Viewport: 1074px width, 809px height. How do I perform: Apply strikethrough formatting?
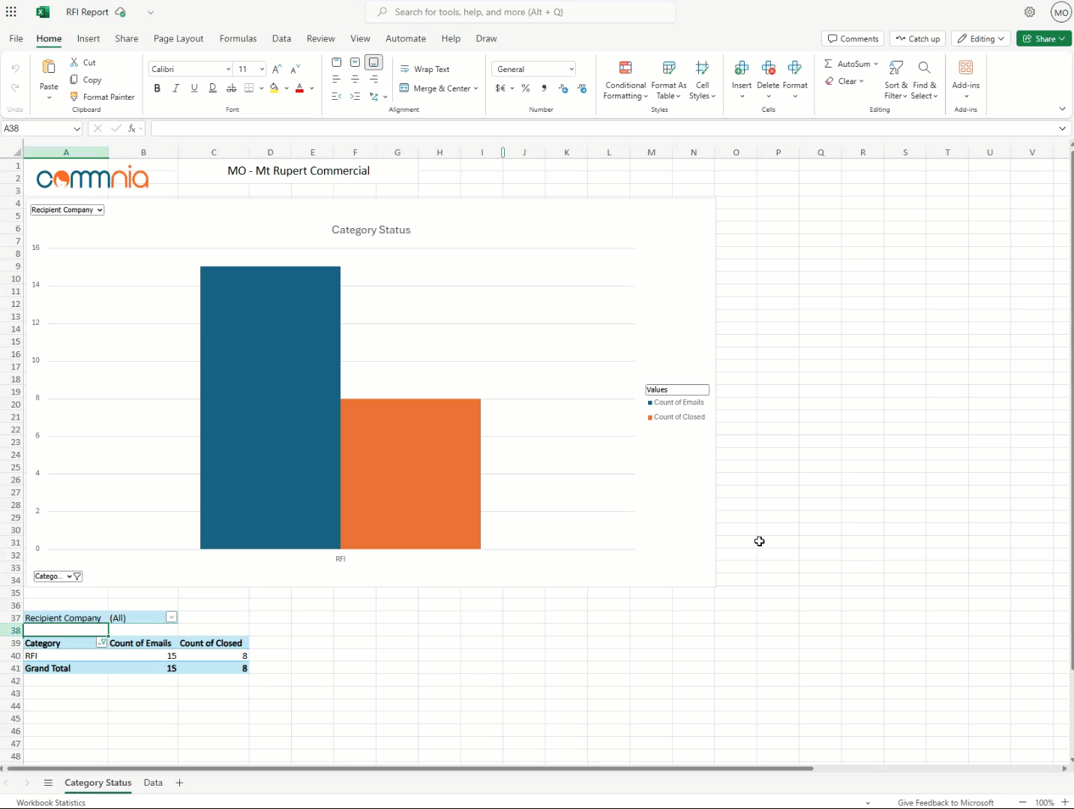[231, 88]
